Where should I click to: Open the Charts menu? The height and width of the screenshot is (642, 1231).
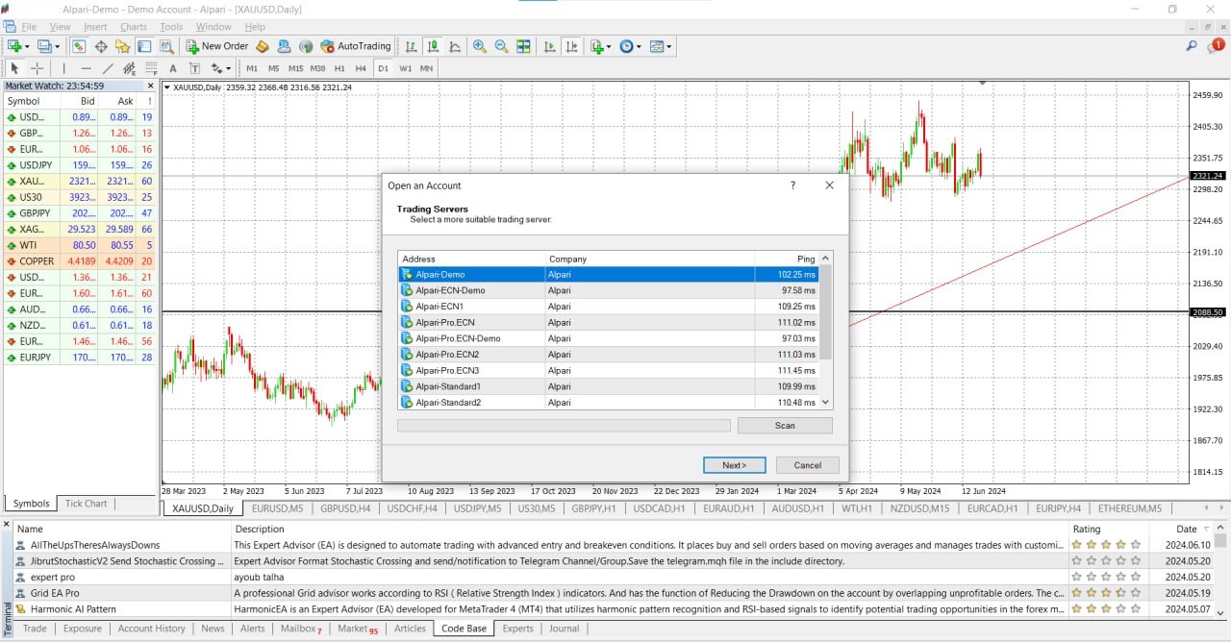[134, 27]
